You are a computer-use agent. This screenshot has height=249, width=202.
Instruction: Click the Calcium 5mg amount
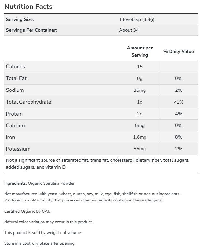point(140,125)
